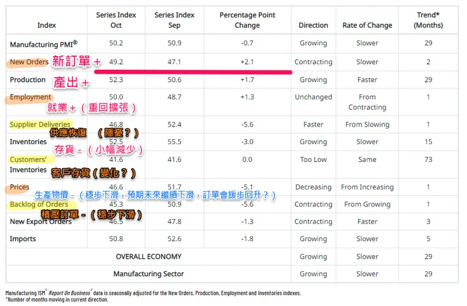This screenshot has width=467, height=306.
Task: Select the New Orders row label
Action: tap(28, 62)
